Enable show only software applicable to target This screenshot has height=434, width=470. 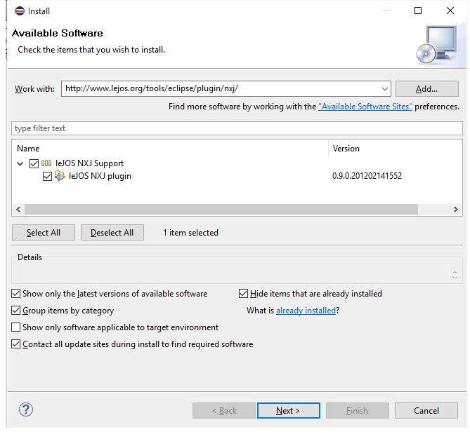point(16,327)
